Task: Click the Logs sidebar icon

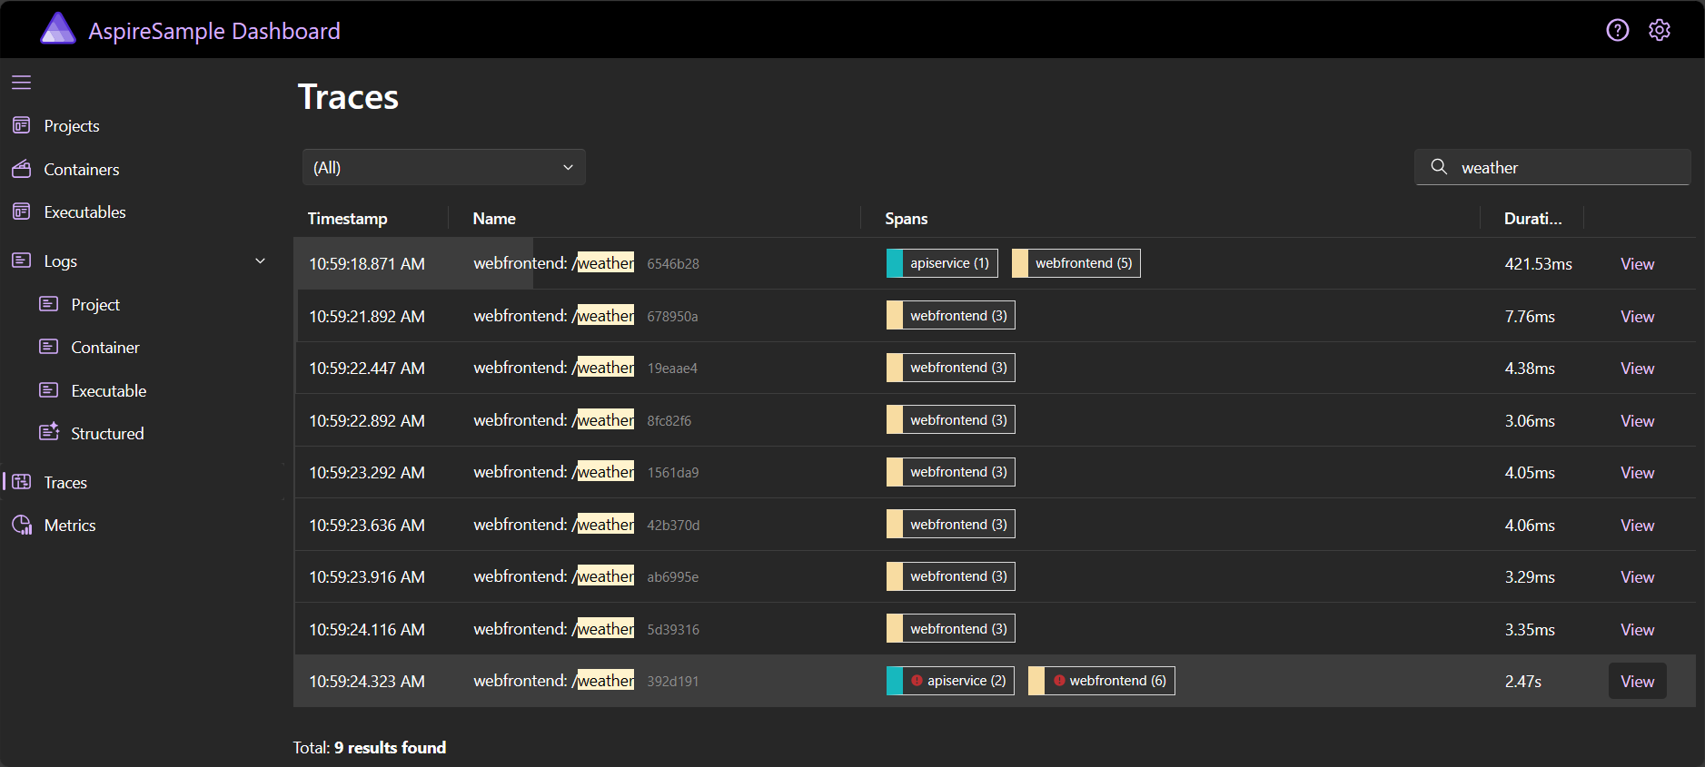Action: [x=22, y=261]
